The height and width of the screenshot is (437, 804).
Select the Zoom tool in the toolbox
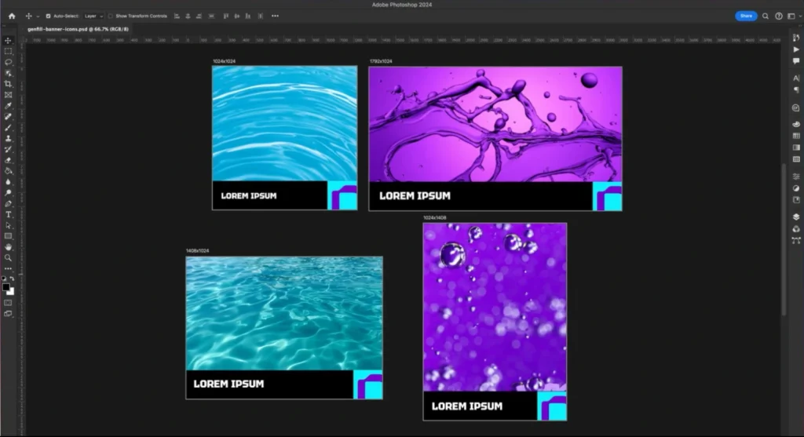(x=8, y=257)
